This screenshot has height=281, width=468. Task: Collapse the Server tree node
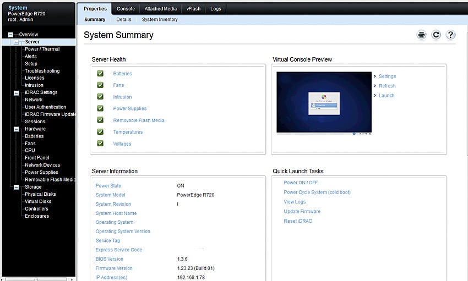(17, 42)
